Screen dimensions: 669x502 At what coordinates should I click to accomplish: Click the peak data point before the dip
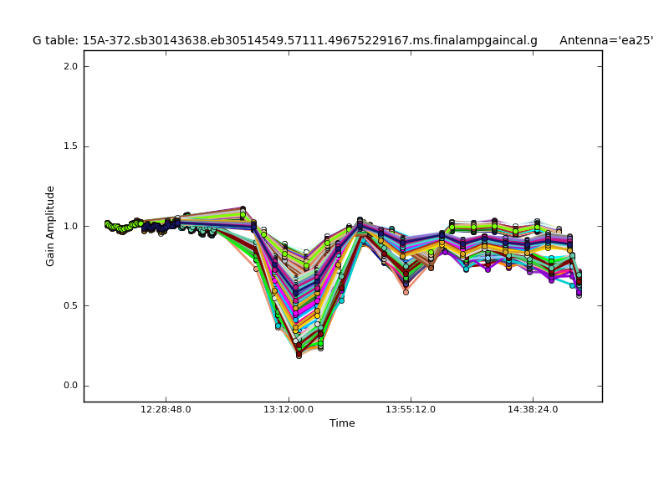pyautogui.click(x=243, y=209)
